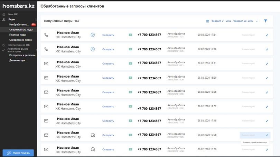Screen dimensions: 280x157
Task: Click Оспорить link for 28.02.2020 17:18 lead
Action: [x=108, y=121]
